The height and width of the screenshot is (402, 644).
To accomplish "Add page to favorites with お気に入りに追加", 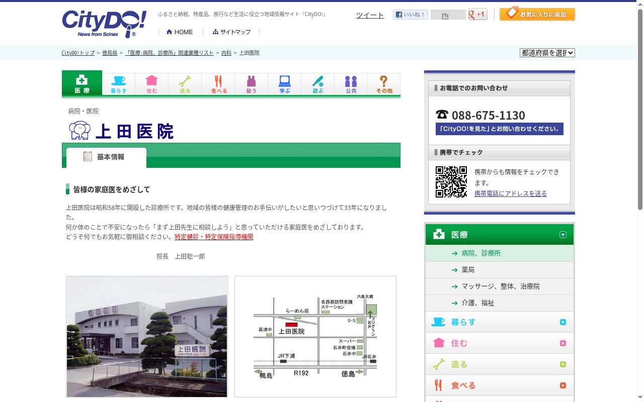I will (537, 14).
